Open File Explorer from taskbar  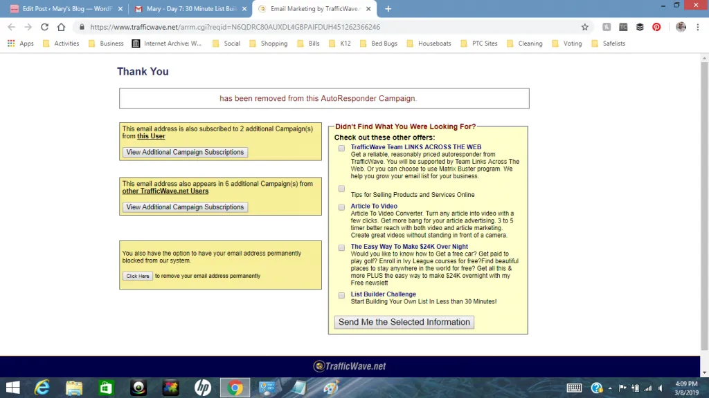coord(74,388)
